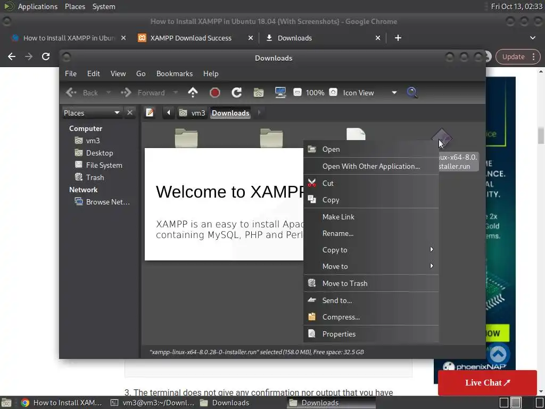Open the Home folder toolbar icon
Screen dimensions: 545x409
pos(259,93)
